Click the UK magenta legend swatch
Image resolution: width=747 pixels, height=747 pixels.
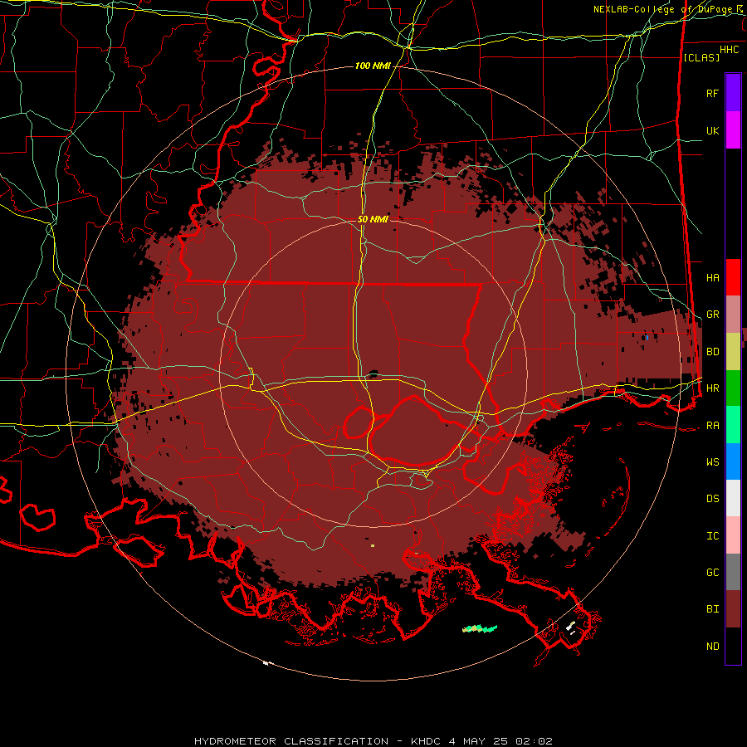click(733, 130)
